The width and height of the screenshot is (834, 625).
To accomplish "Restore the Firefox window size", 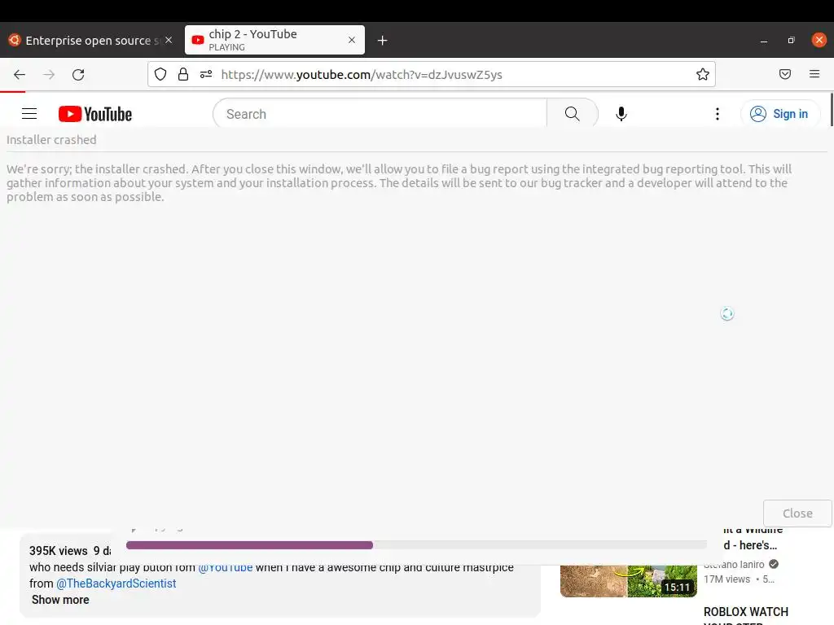I will tap(791, 41).
